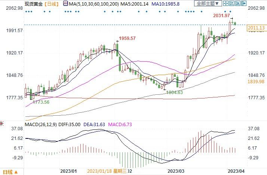This screenshot has width=267, height=175.
Task: Click the small icon left of the MACD label
Action: (2, 123)
